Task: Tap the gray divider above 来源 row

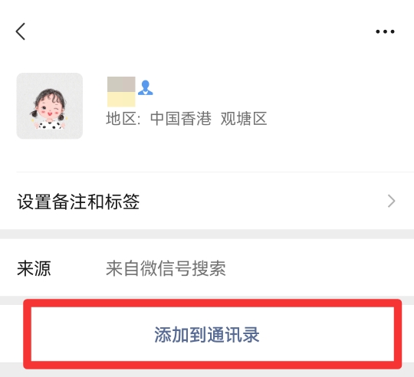Action: coord(207,234)
